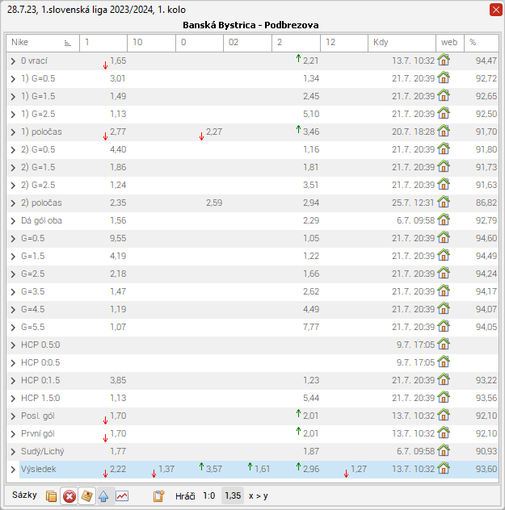Select odds 2,59 in 2) poločas row

click(x=214, y=203)
